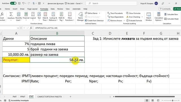
Task: Click the Save icon in the title bar
Action: coord(19,3)
